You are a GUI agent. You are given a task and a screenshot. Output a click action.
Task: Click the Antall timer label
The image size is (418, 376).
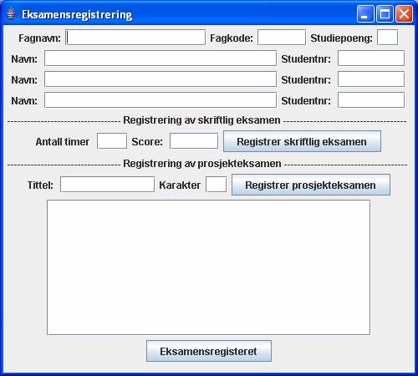pyautogui.click(x=63, y=142)
